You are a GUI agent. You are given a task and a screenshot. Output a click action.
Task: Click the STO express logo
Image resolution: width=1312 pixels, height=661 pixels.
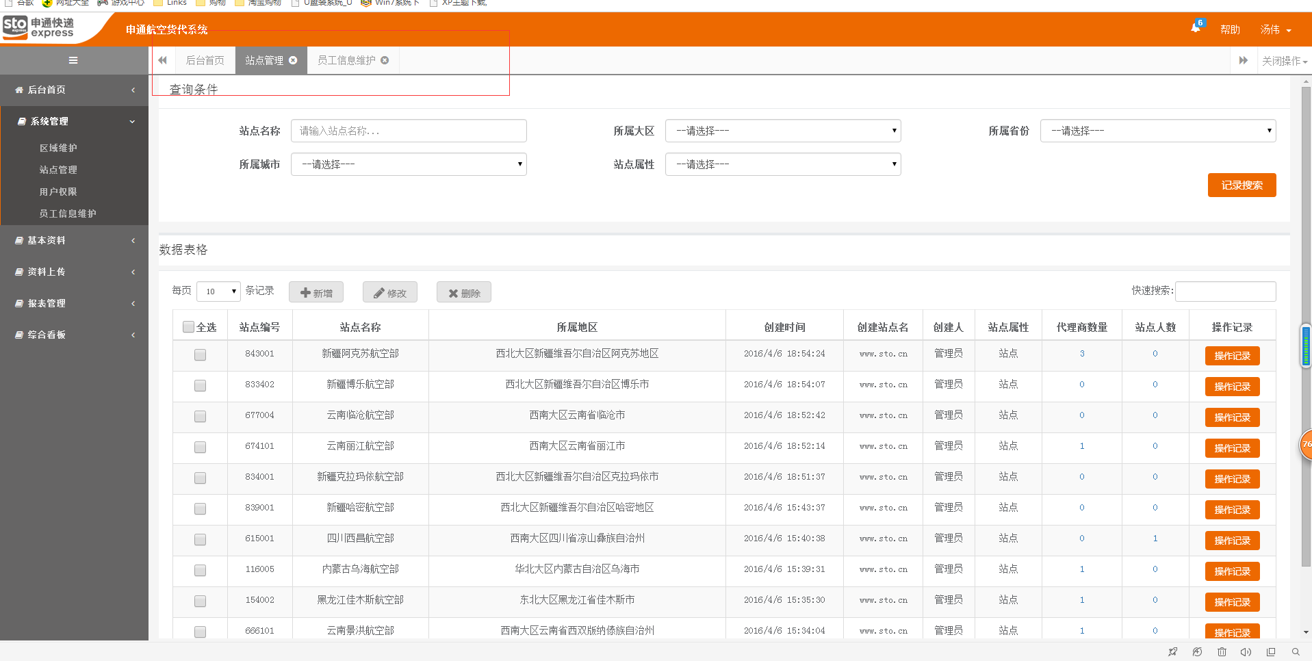tap(38, 27)
